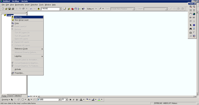Click the fill color bucket button
The image size is (199, 105).
point(87,99)
